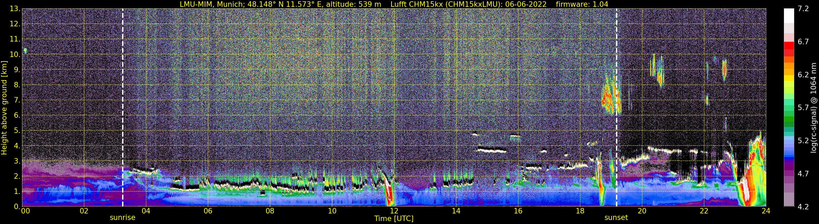Click the 'Height above ground [km]' axis label
The height and width of the screenshot is (224, 819).
(x=4, y=108)
